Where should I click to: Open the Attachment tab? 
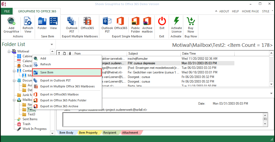click(x=130, y=133)
